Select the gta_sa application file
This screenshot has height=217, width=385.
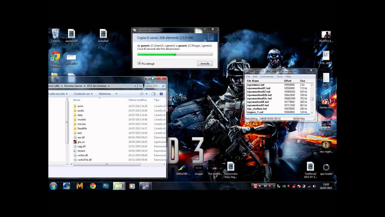[x=81, y=142]
